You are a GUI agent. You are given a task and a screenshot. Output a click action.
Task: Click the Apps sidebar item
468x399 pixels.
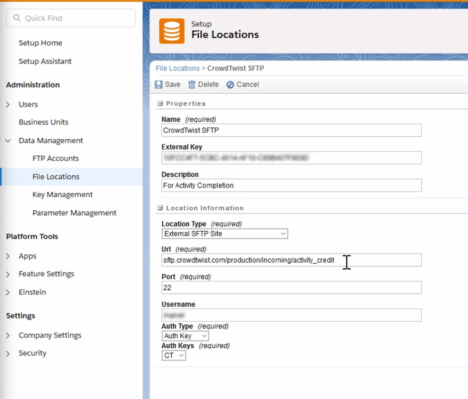[28, 256]
